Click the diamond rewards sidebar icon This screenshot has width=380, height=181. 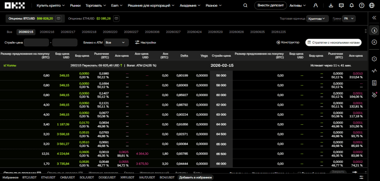pos(374,95)
